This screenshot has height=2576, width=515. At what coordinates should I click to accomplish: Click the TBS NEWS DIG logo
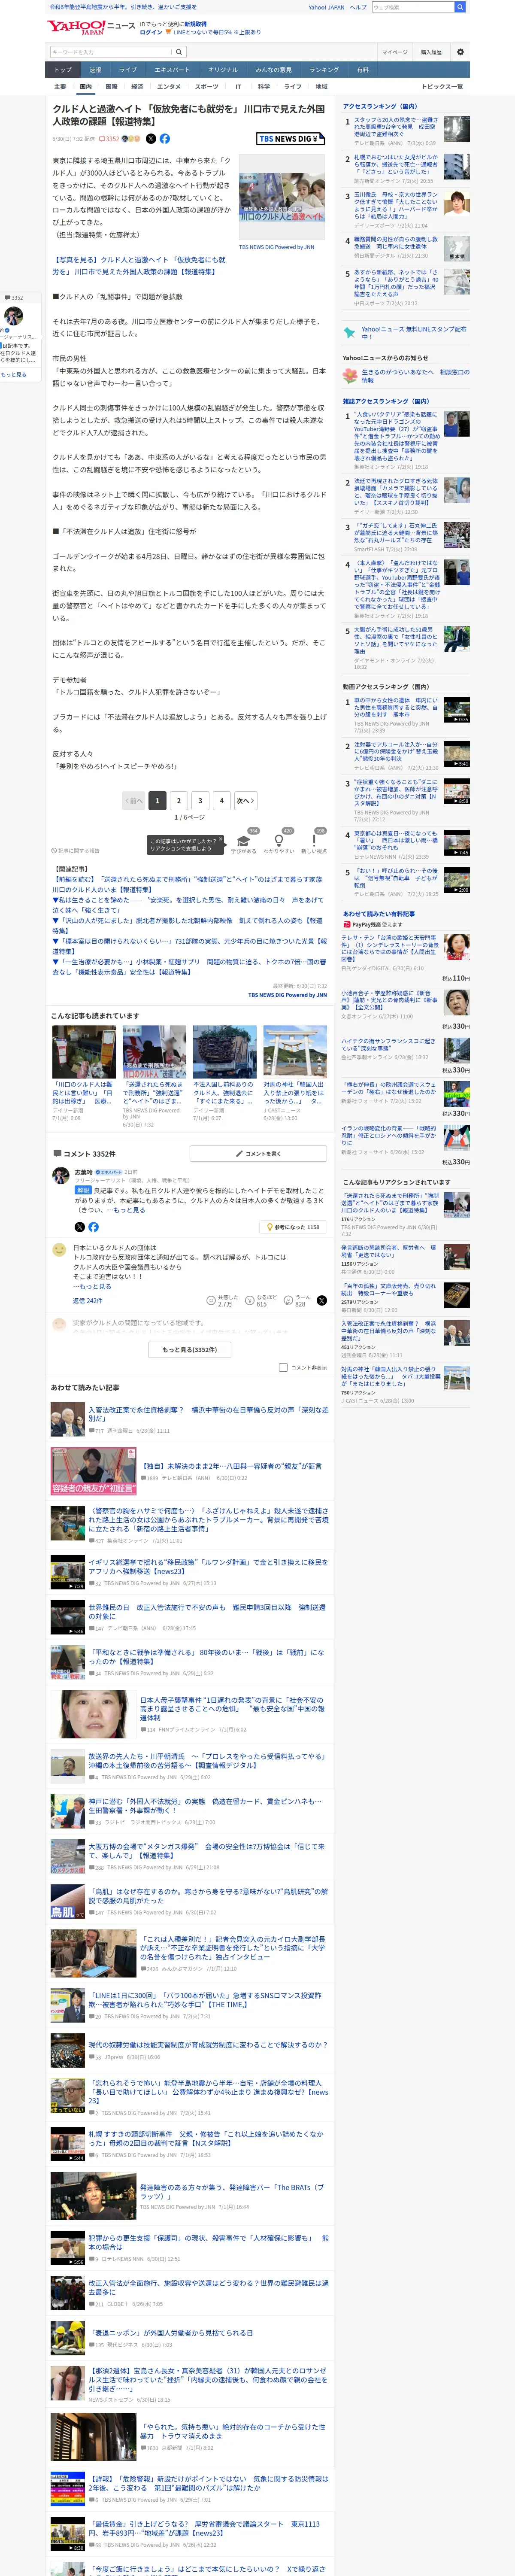click(x=290, y=139)
